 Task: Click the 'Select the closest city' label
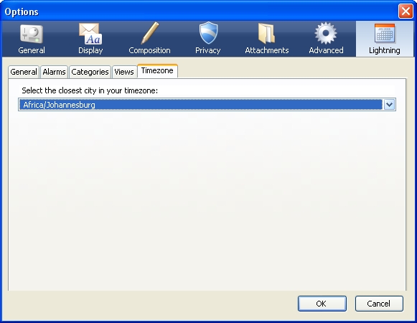90,90
